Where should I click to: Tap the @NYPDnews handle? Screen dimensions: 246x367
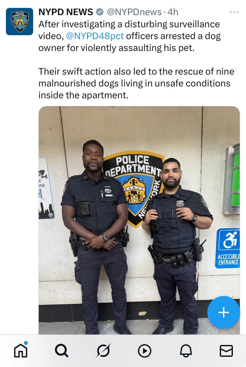point(134,12)
